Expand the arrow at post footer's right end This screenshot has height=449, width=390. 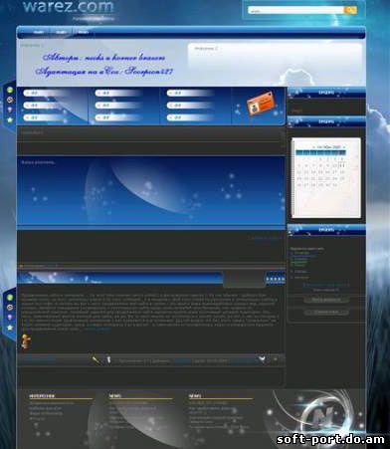click(x=276, y=359)
